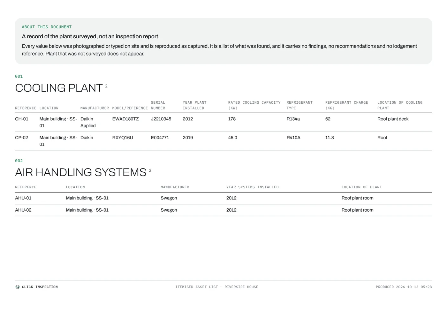Select the AHU-01 reference cell
Image resolution: width=447 pixels, height=316 pixels.
[23, 198]
